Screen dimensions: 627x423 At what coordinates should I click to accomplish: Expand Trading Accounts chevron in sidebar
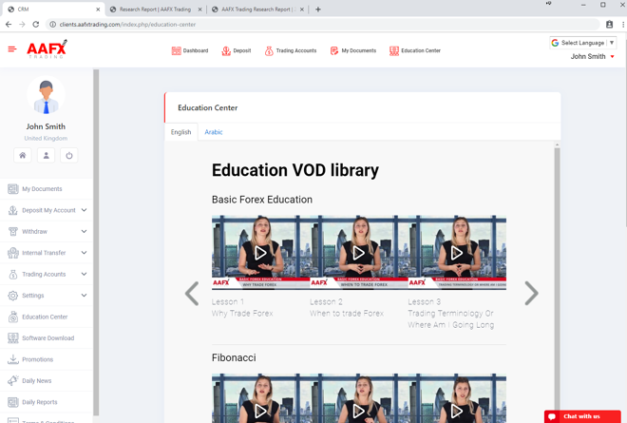(84, 274)
